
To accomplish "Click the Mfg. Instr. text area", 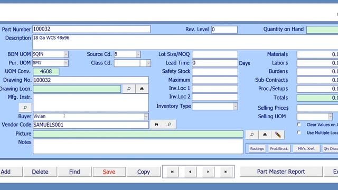I will pos(91,103).
